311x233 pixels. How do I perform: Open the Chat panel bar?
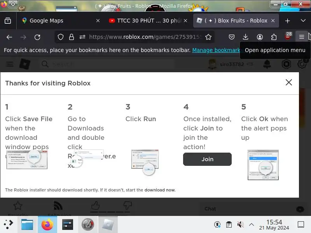coord(255,209)
